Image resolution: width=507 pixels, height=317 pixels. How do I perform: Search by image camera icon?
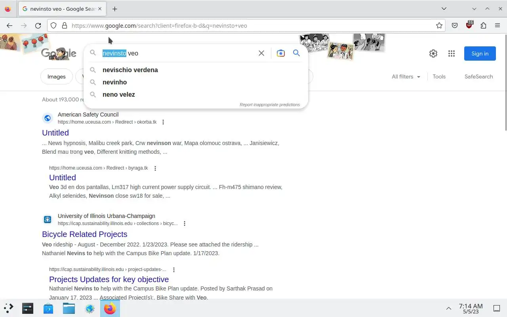click(x=281, y=53)
